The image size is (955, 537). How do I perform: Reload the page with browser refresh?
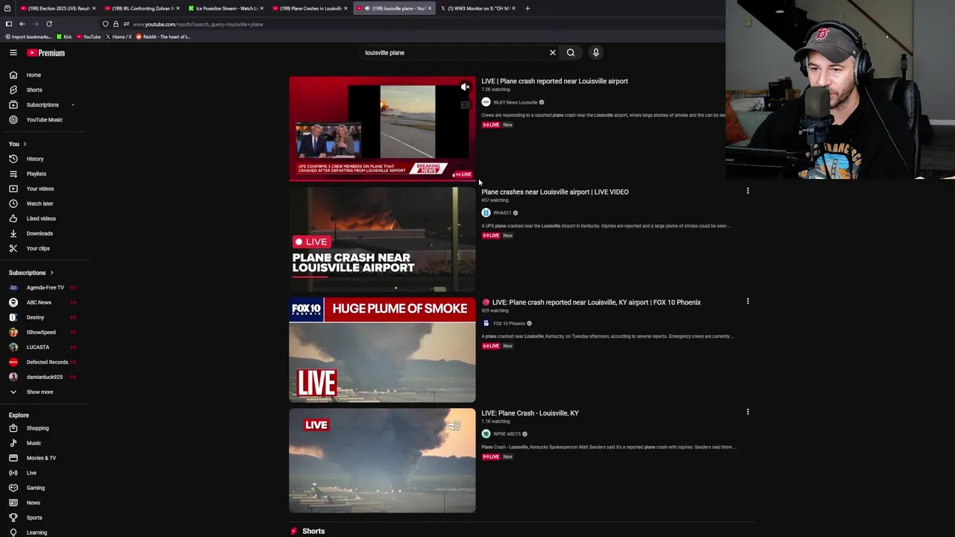pyautogui.click(x=49, y=25)
